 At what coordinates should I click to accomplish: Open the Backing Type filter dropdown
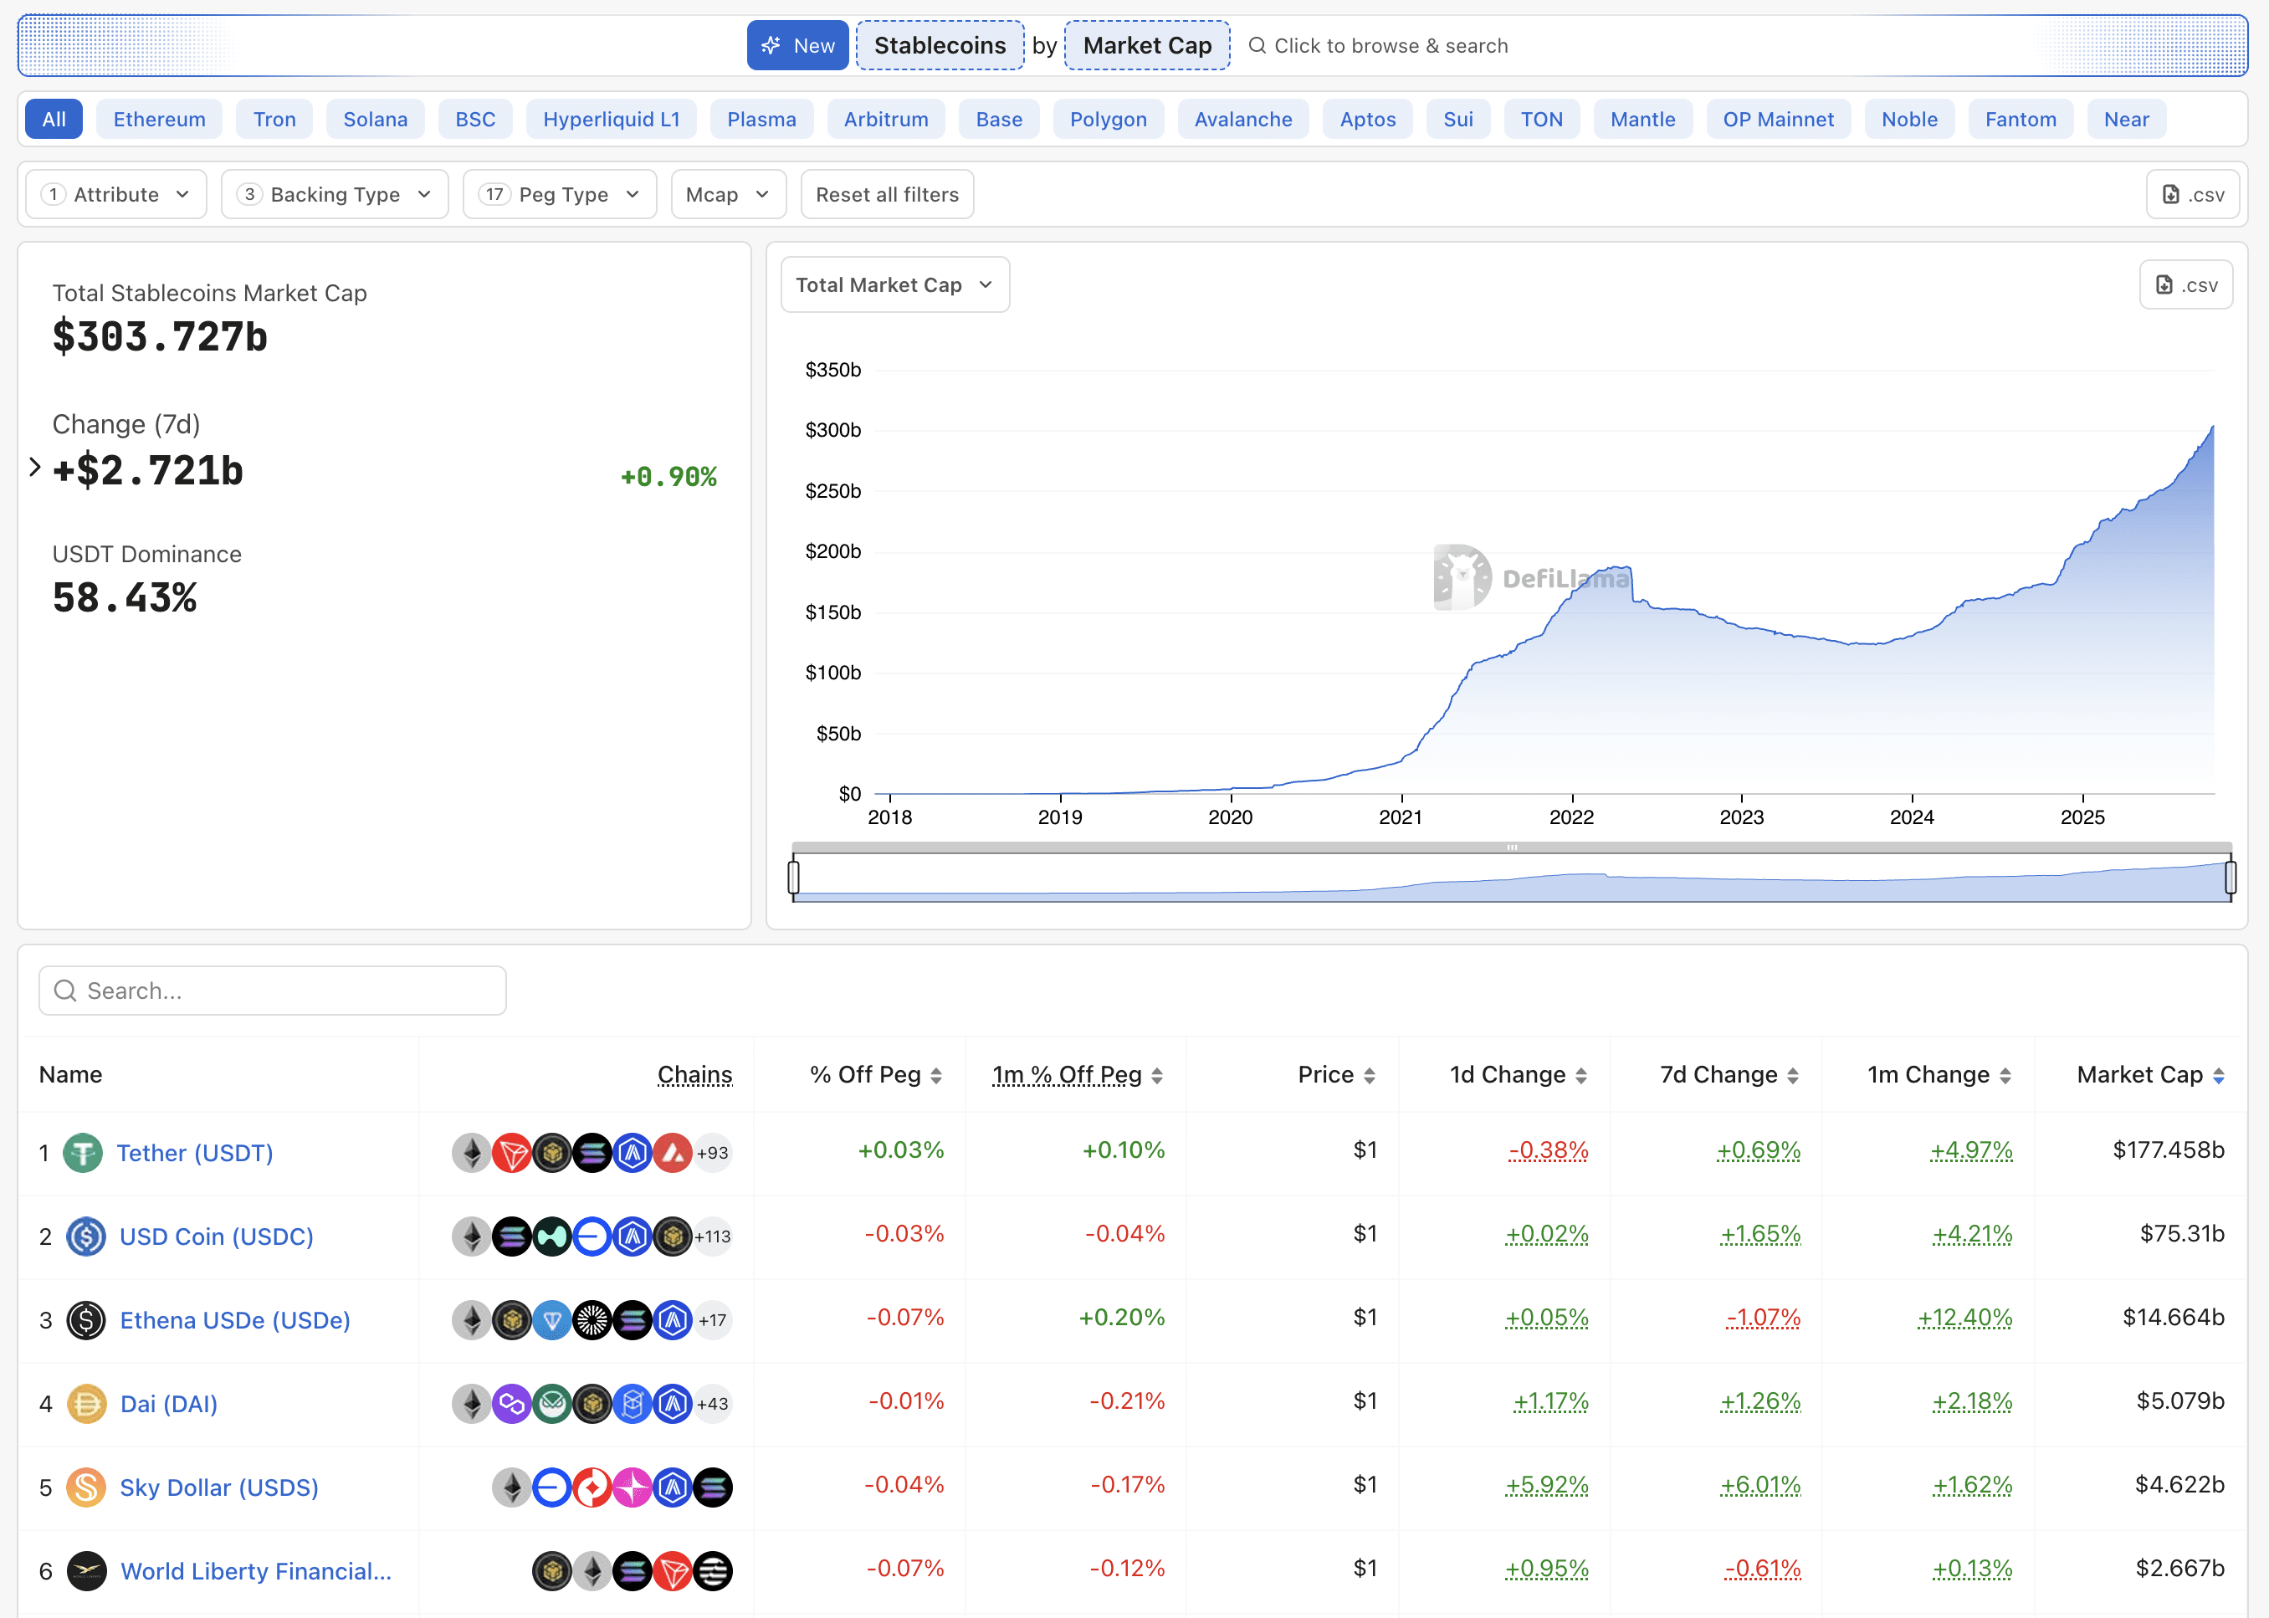tap(335, 194)
